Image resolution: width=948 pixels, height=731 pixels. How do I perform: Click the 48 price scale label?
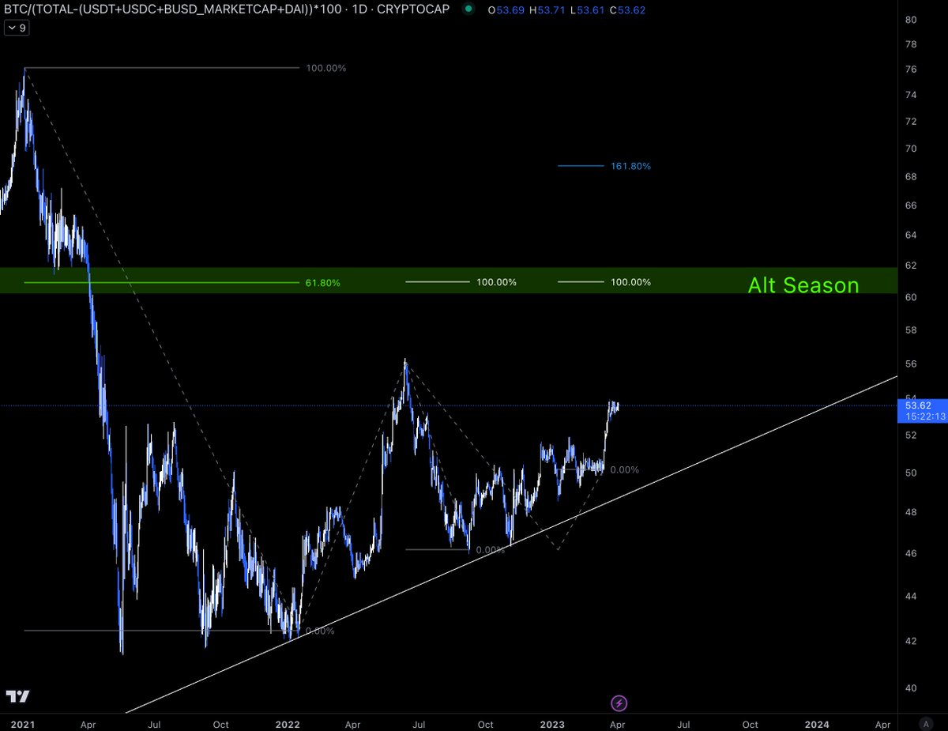(x=910, y=512)
